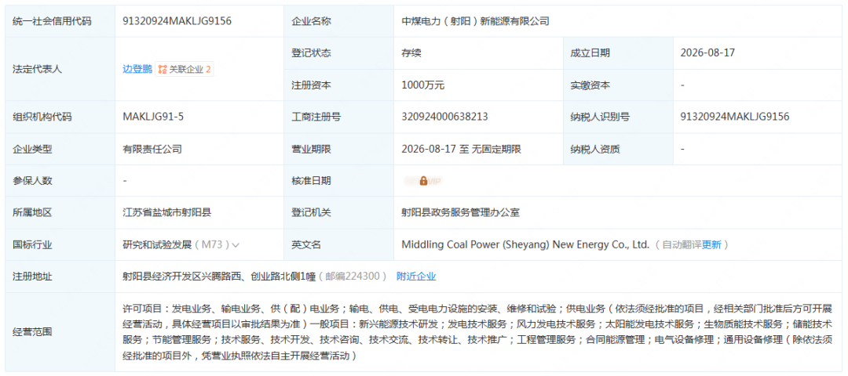848x376 pixels.
Task: Click establishment date 2026-08-17 value
Action: point(707,52)
